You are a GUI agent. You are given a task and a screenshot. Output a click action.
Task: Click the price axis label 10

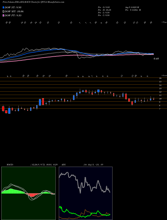(160, 99)
